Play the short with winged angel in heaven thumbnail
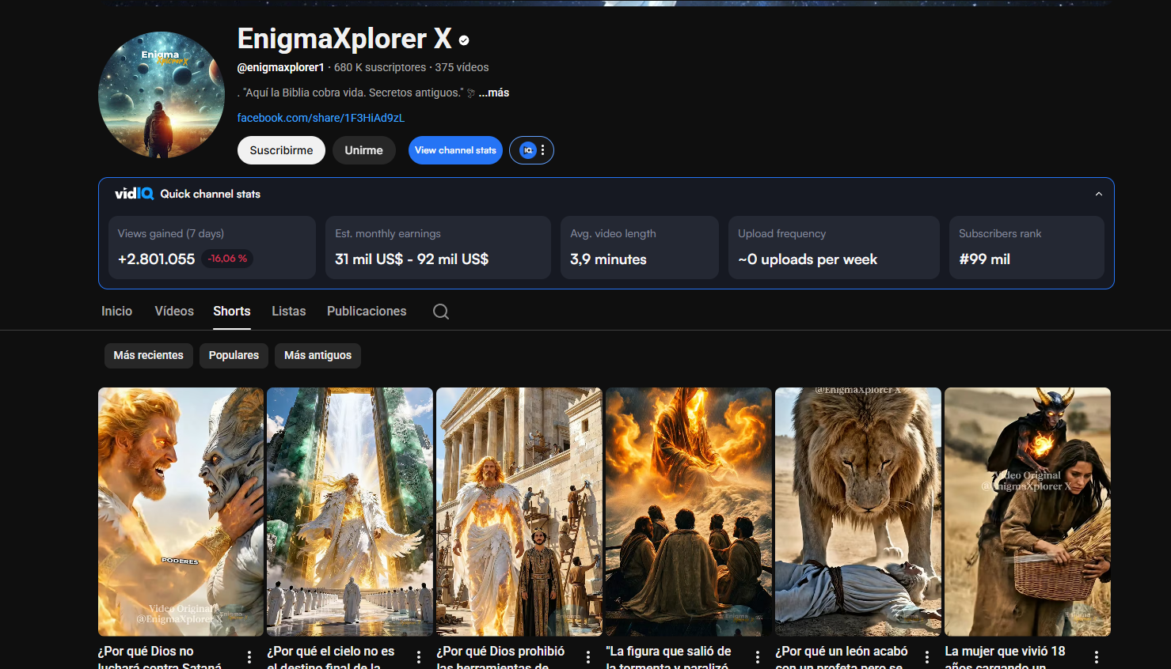The height and width of the screenshot is (669, 1171). point(350,512)
